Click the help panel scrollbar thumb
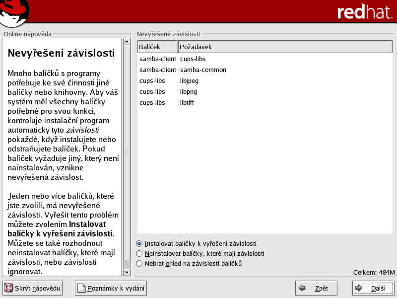This screenshot has height=298, width=397. (127, 153)
